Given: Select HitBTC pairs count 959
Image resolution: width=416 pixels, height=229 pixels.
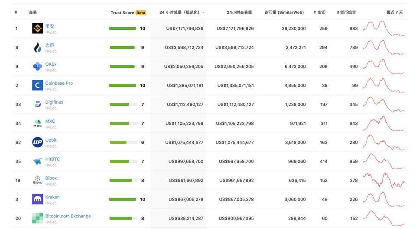Looking at the screenshot, I should [x=354, y=161].
